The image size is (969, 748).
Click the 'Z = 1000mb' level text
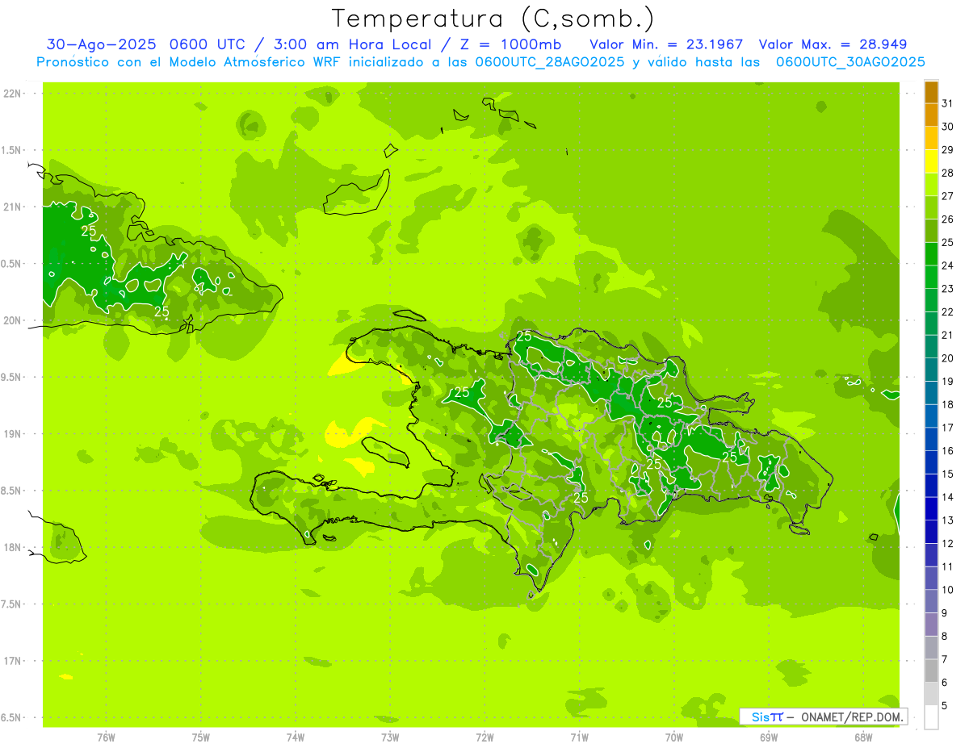(x=510, y=44)
